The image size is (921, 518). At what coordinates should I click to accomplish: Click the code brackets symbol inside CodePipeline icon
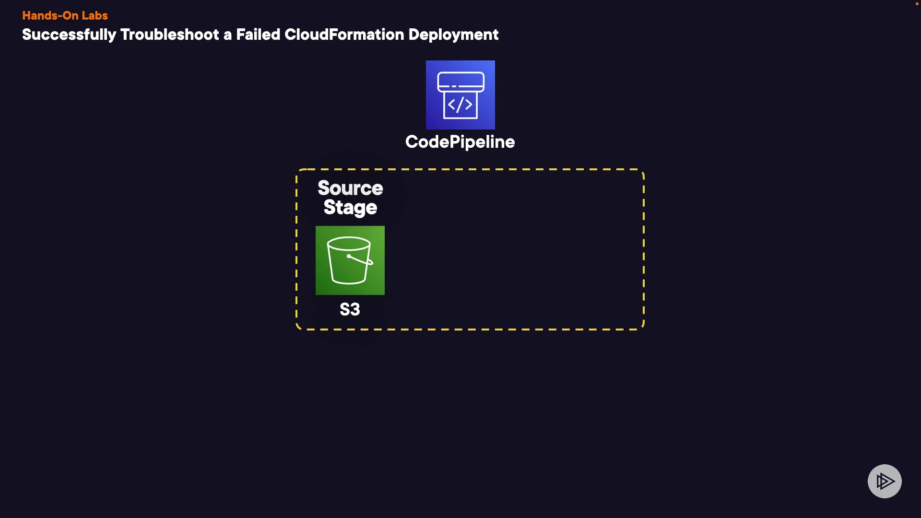[x=460, y=105]
